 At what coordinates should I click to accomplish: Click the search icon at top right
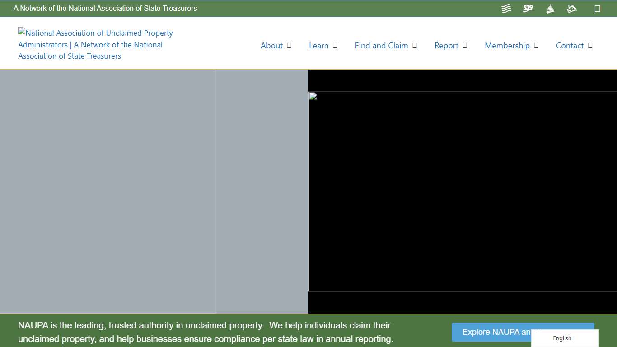point(598,8)
